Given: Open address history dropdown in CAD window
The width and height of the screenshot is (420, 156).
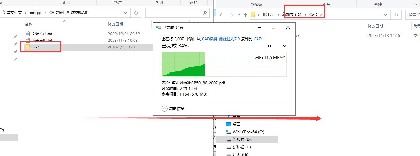Looking at the screenshot, I should point(385,15).
